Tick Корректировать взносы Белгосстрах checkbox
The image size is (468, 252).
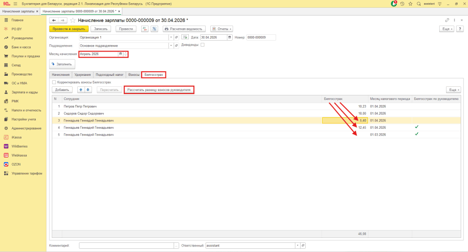pyautogui.click(x=54, y=82)
